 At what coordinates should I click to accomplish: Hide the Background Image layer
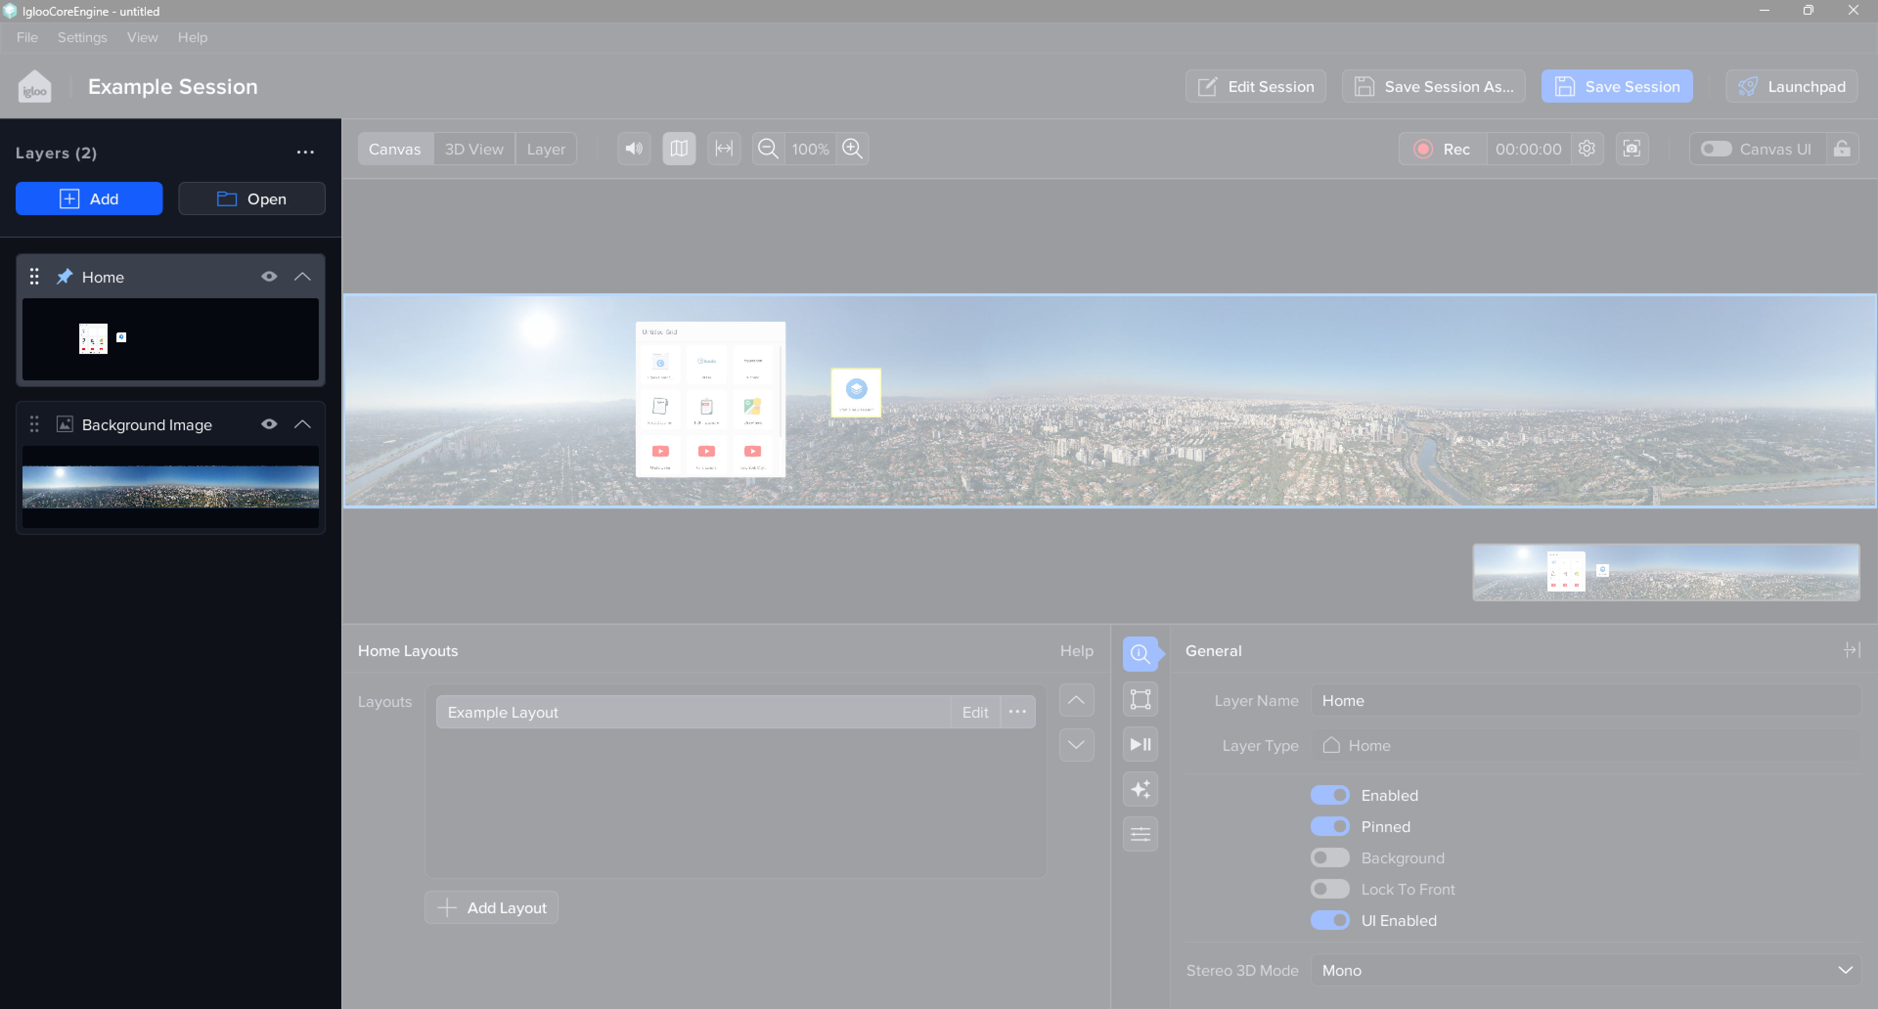tap(269, 424)
